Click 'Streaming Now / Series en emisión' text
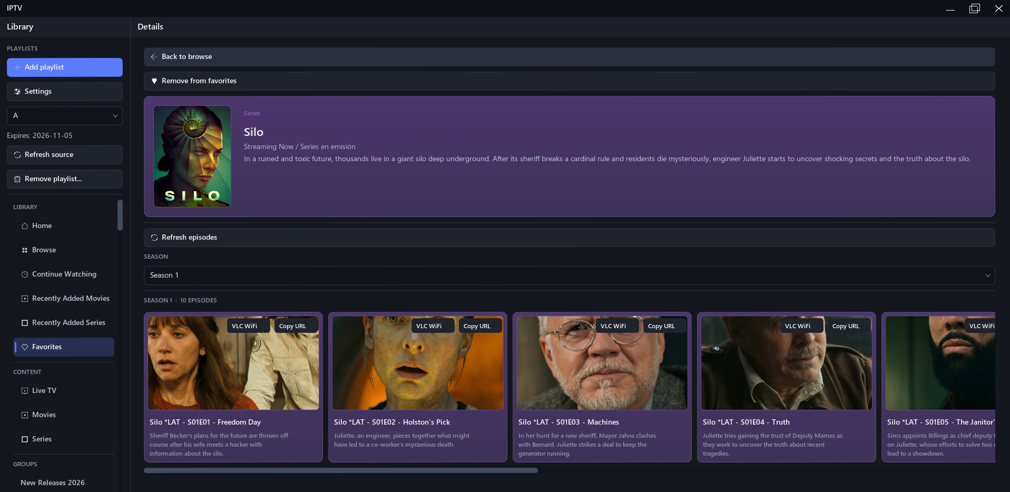 point(300,147)
